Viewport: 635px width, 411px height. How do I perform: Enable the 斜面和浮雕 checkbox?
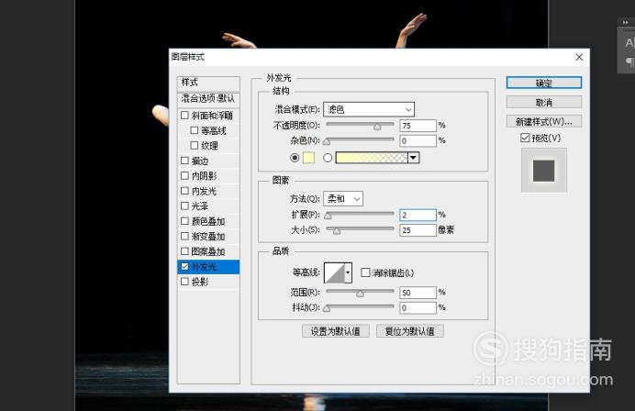(184, 116)
